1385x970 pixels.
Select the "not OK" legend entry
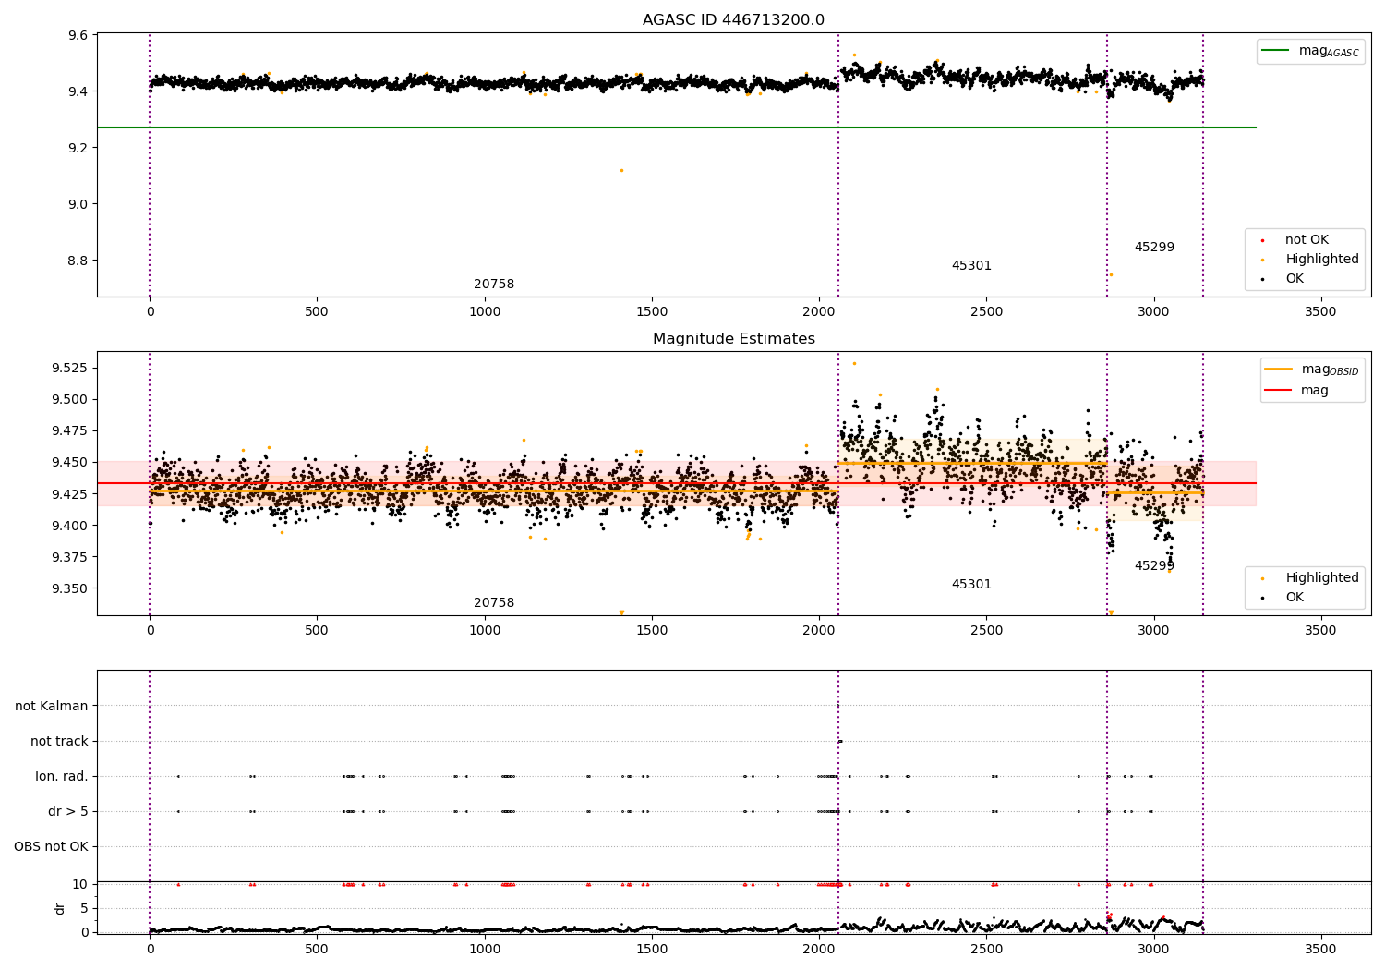[x=1307, y=240]
